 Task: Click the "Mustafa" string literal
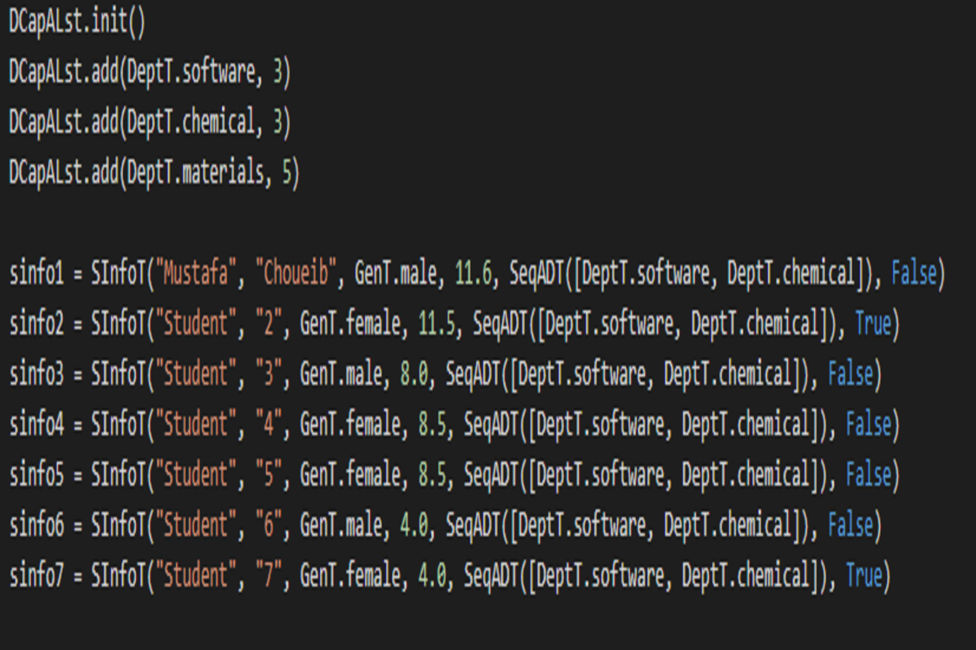coord(195,273)
